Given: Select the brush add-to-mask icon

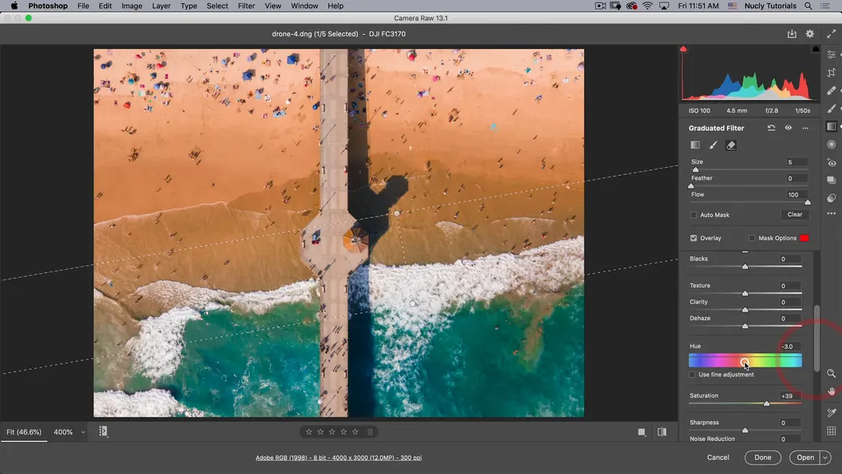Looking at the screenshot, I should (x=713, y=145).
